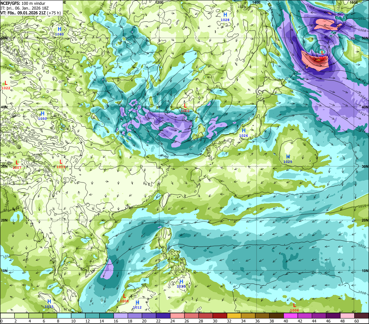Click the magenta 40–42 legend swatch
This screenshot has width=369, height=324.
tap(291, 316)
